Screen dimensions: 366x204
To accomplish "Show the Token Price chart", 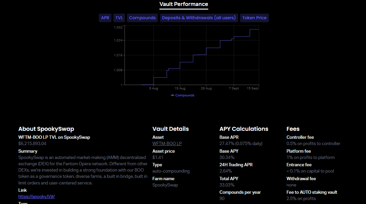I will click(x=254, y=18).
